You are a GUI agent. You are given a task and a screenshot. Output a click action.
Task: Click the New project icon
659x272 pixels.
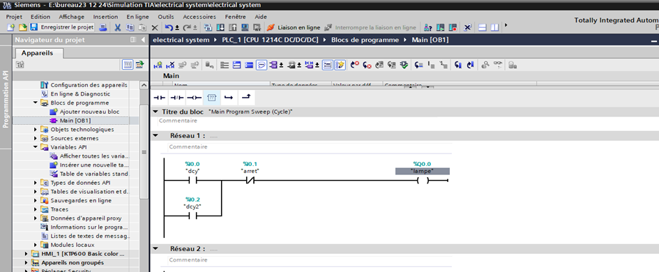(x=11, y=28)
